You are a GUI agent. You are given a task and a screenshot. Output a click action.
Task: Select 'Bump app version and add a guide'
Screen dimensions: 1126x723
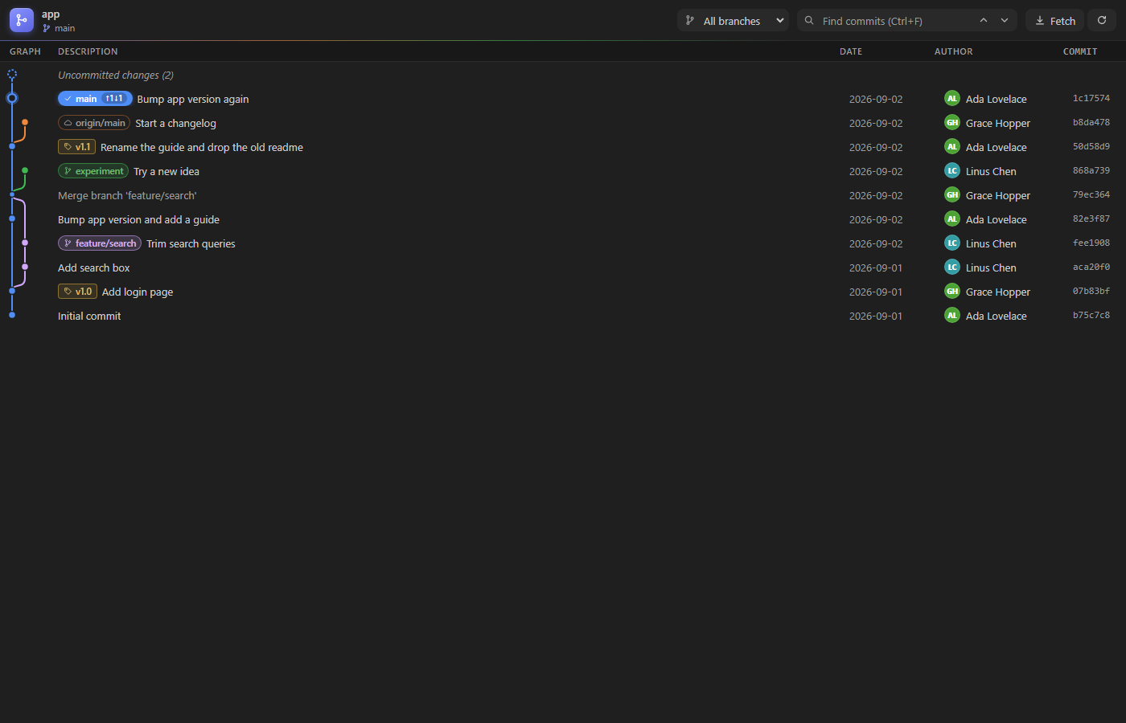[x=563, y=219]
